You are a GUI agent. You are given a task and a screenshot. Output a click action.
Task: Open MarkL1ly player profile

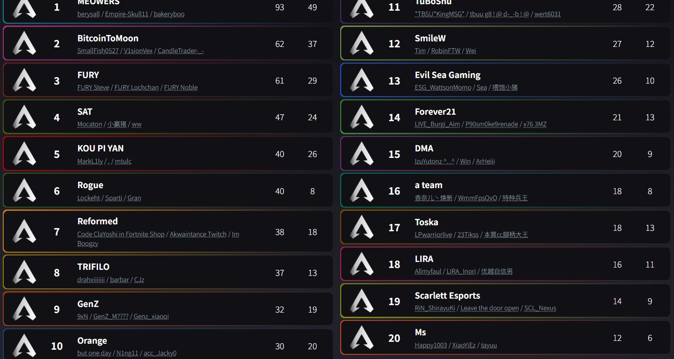[90, 161]
